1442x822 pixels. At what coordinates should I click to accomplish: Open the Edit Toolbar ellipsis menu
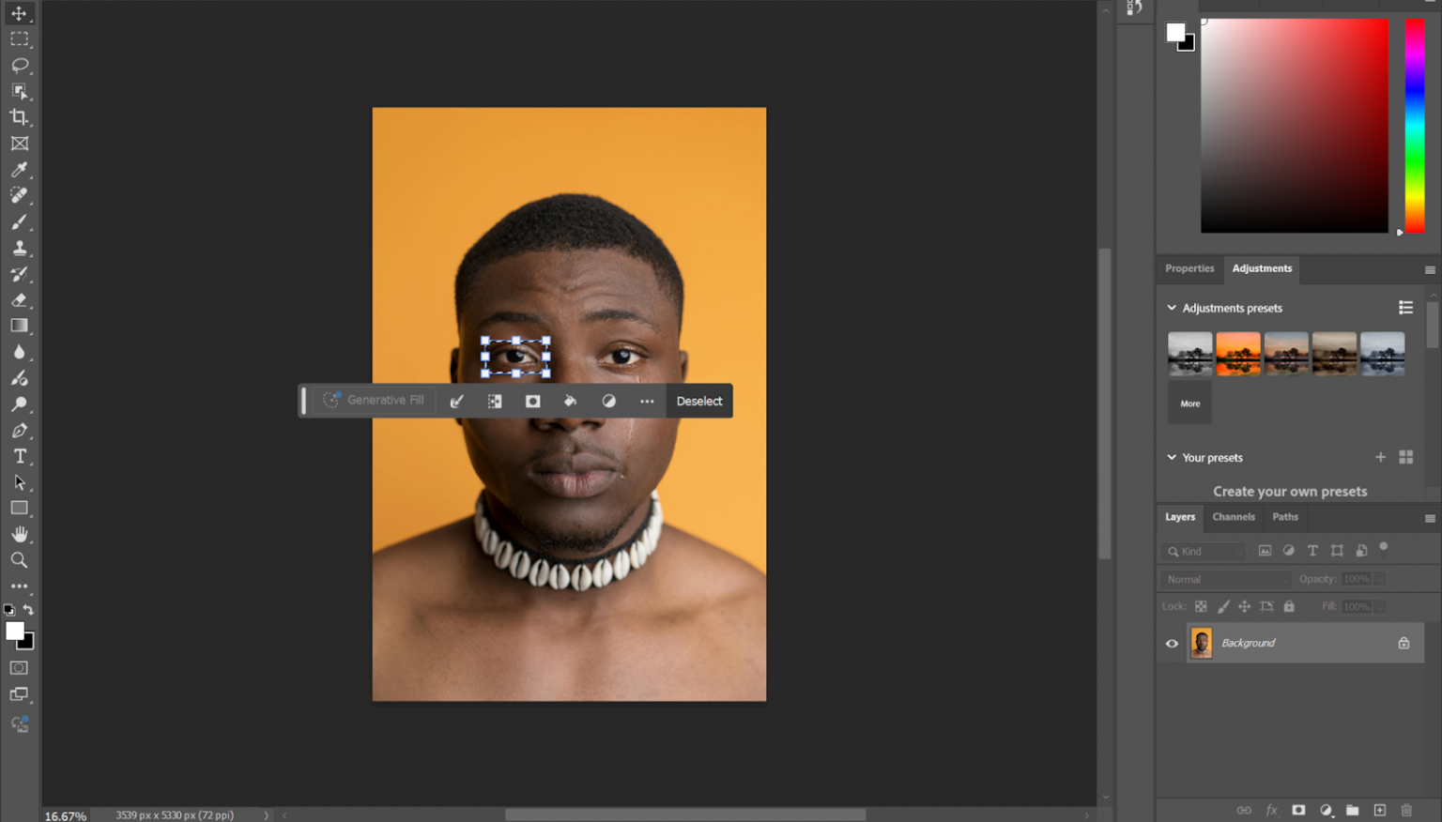pyautogui.click(x=19, y=586)
